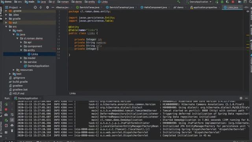Place cursor after 'private Integer' on line 13

(98, 49)
